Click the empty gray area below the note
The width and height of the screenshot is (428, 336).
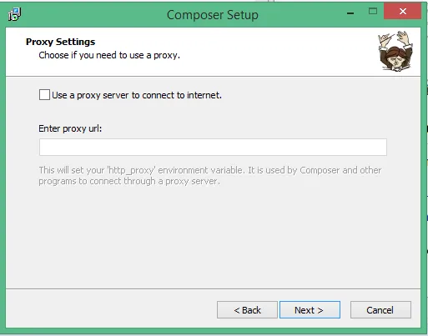coord(213,236)
